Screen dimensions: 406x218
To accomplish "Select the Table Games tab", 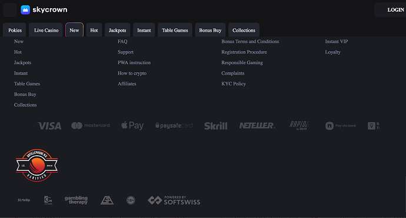I will point(175,30).
